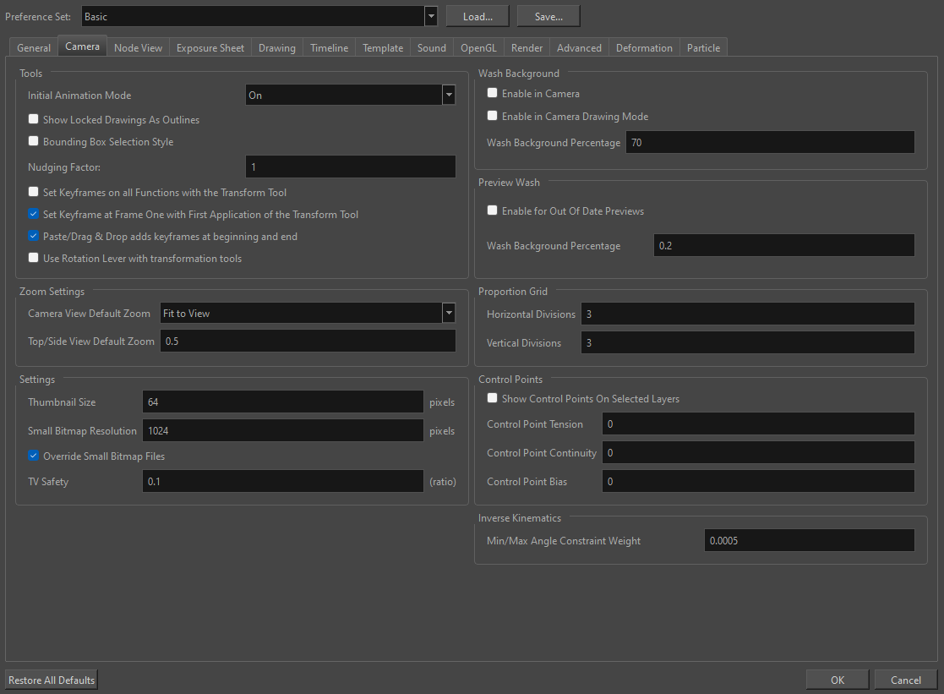Expand the Camera View Default Zoom dropdown

[449, 313]
